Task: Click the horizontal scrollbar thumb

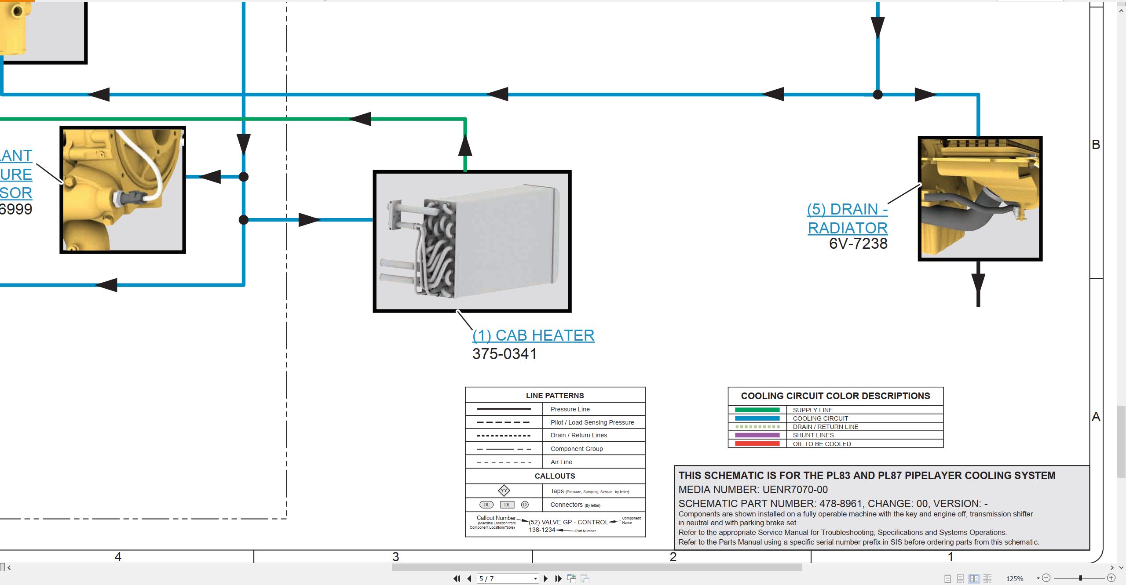Action: [596, 567]
